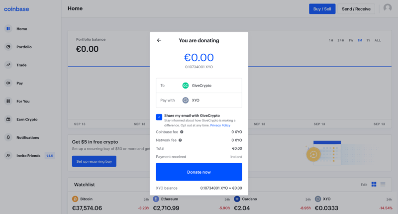Click the Pay sidebar icon
The image size is (398, 214).
coord(8,83)
